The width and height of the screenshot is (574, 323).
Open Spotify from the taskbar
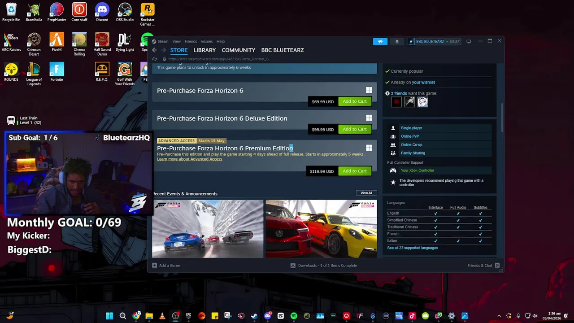[294, 316]
